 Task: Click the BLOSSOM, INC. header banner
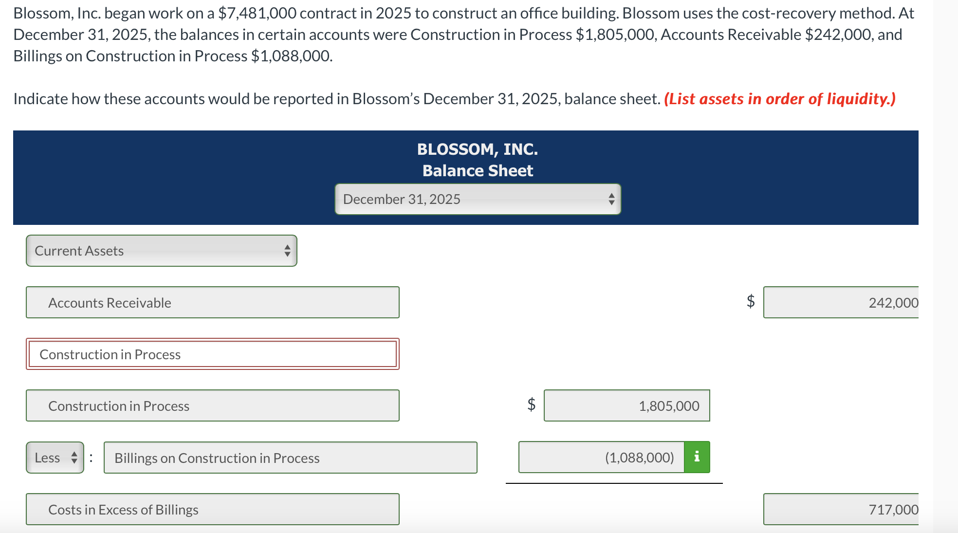point(477,148)
